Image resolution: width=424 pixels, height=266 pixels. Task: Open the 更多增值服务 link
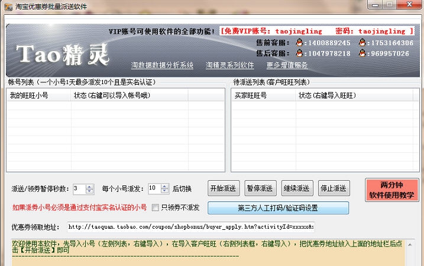pyautogui.click(x=287, y=65)
